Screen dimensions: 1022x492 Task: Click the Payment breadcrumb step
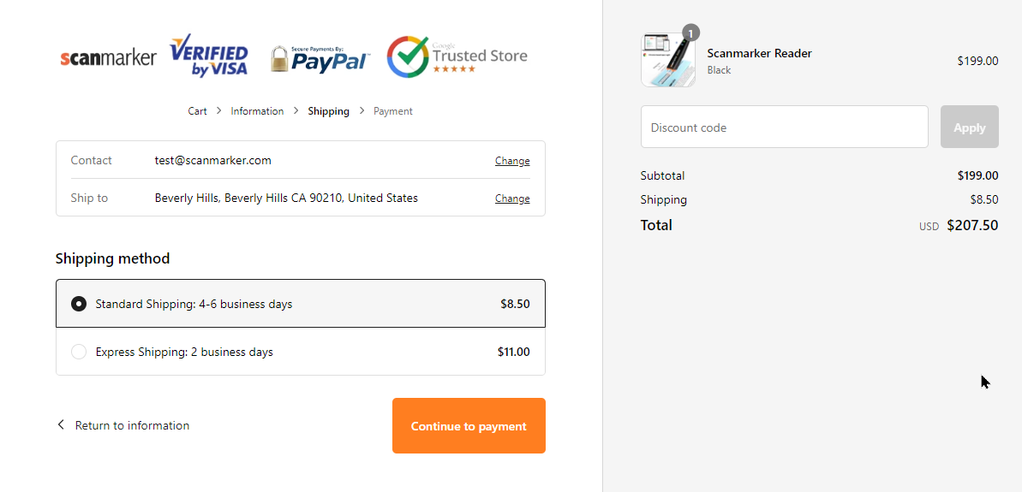pyautogui.click(x=393, y=111)
